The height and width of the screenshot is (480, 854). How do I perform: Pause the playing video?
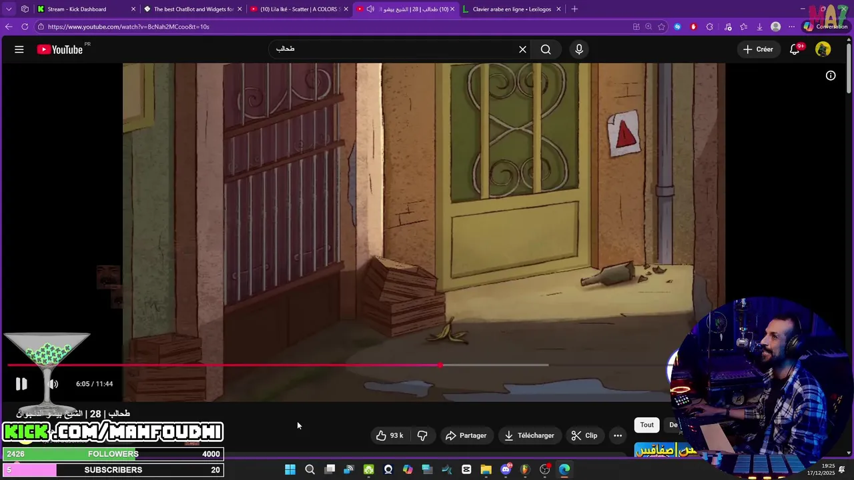(x=21, y=383)
